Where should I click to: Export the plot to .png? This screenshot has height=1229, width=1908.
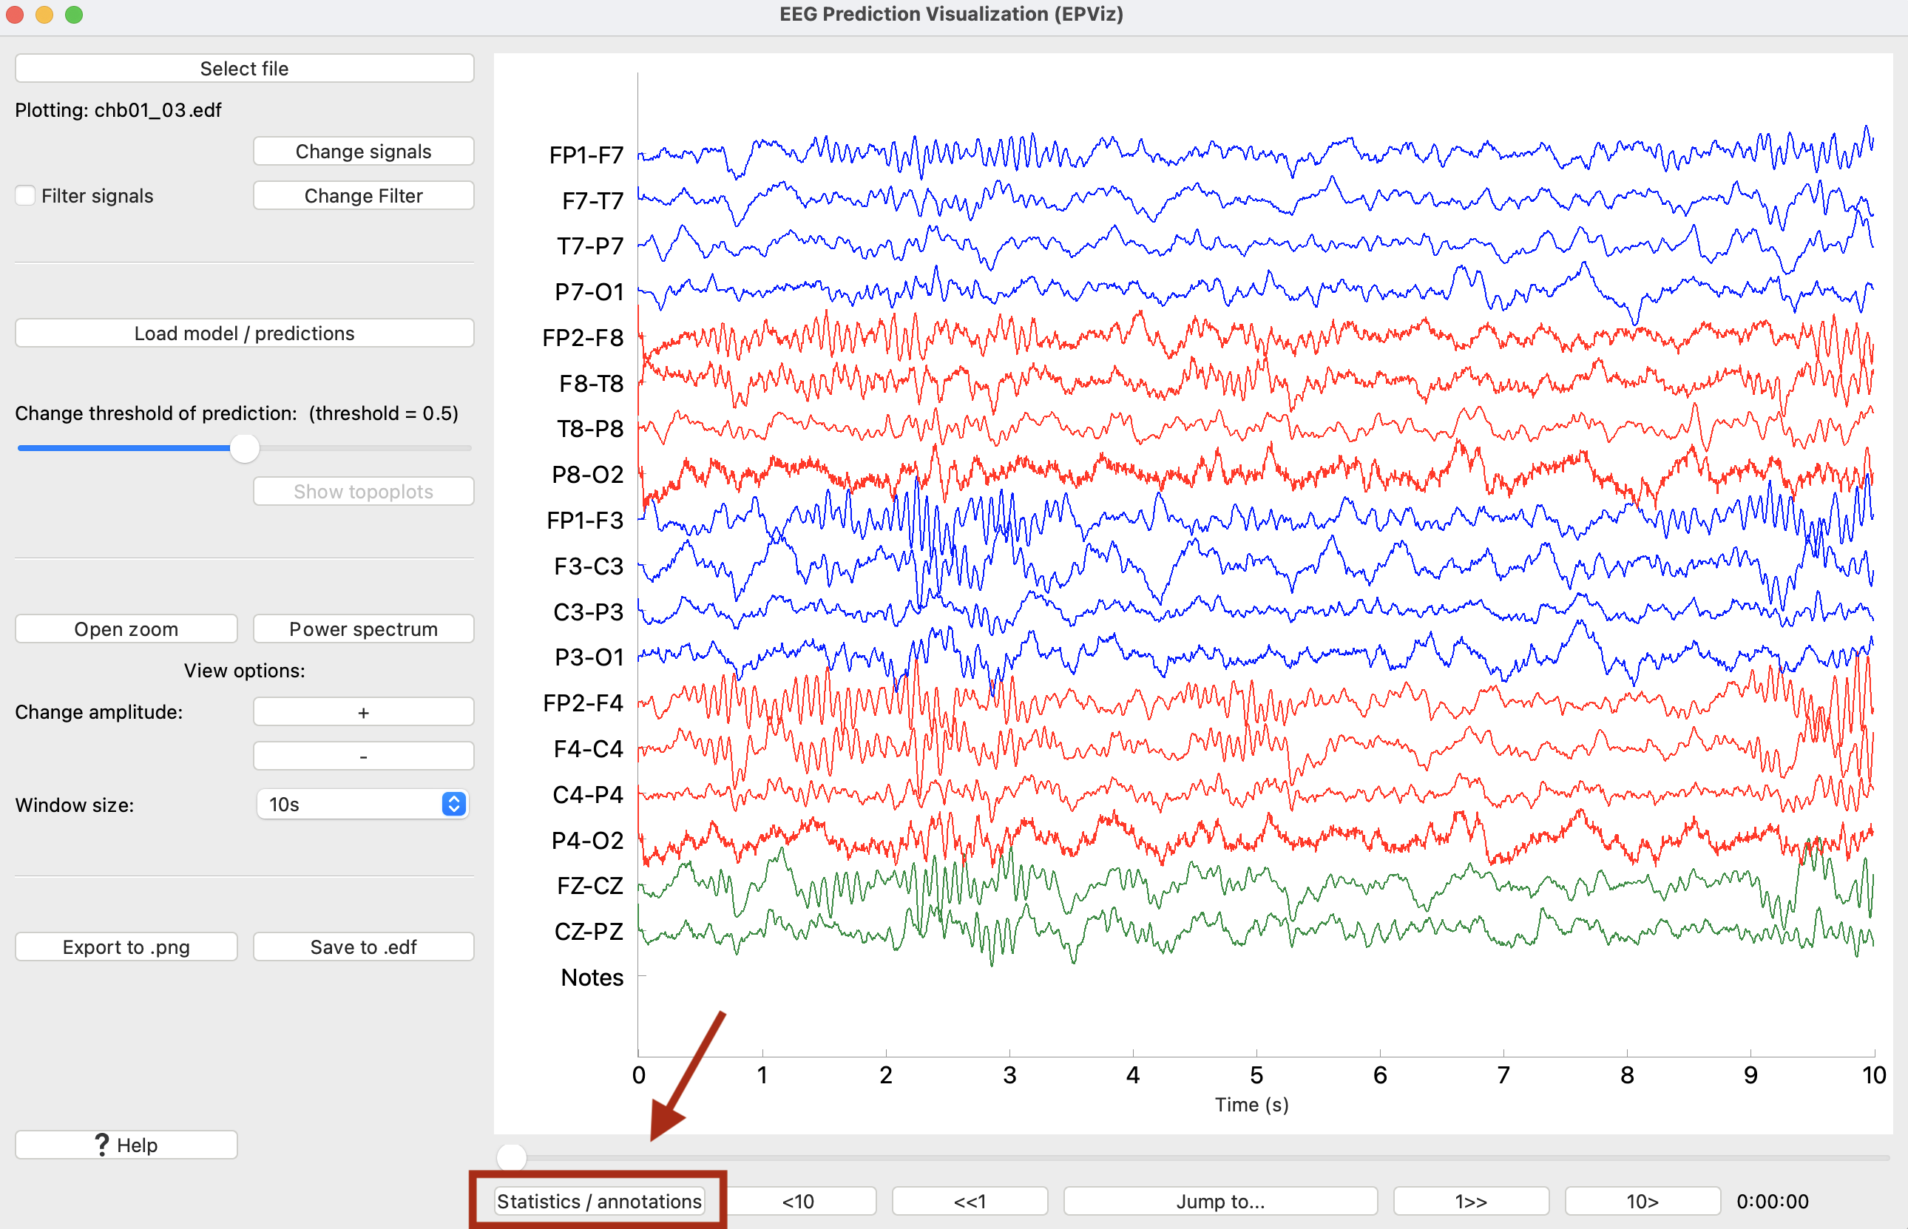(126, 947)
